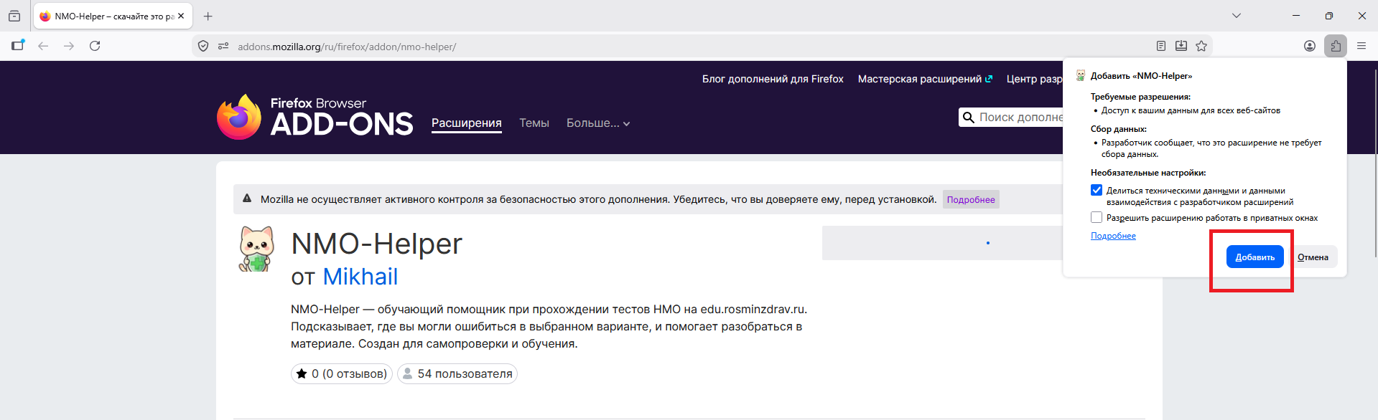This screenshot has height=420, width=1378.
Task: Click the Добавить button
Action: [x=1255, y=257]
